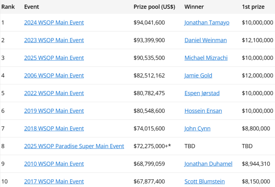Visit the 2018 WSOP Main Event link
275x187 pixels.
tap(54, 129)
